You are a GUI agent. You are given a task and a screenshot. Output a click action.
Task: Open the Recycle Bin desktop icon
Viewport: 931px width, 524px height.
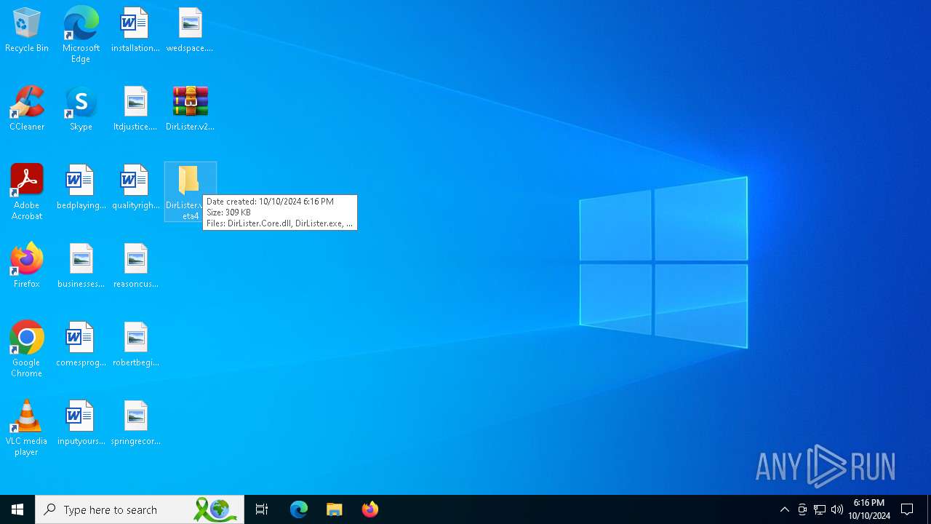(26, 31)
